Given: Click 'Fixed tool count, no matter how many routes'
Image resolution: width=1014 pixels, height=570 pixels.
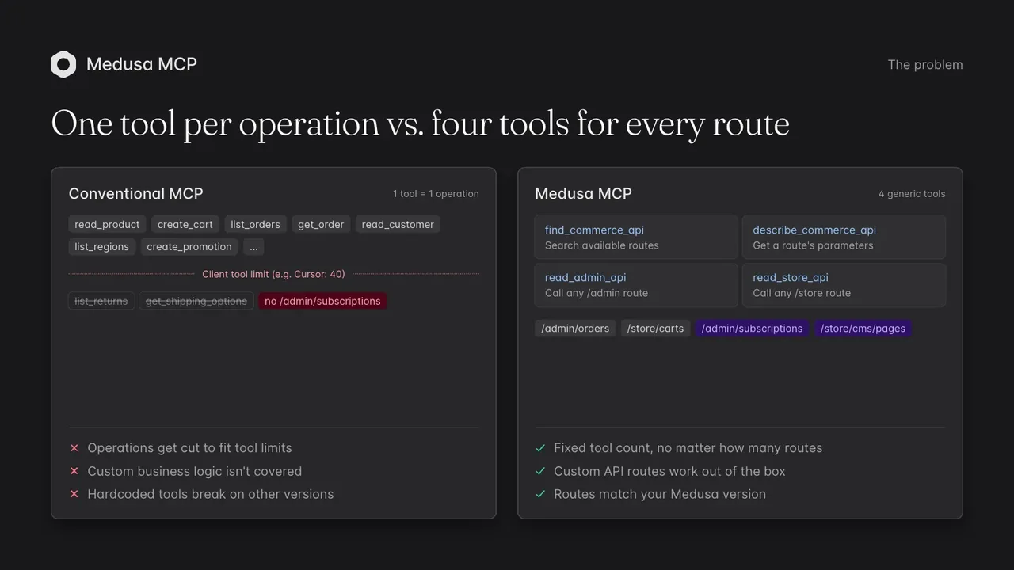Looking at the screenshot, I should 688,448.
